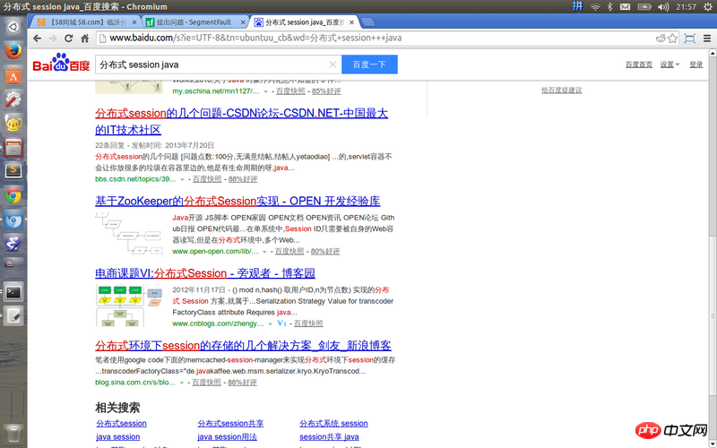Switch to the SegmentFault tab

(x=195, y=22)
